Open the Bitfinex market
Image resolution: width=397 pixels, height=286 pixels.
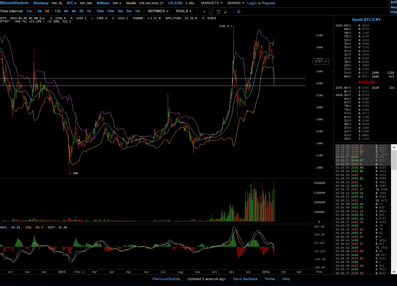click(x=103, y=3)
